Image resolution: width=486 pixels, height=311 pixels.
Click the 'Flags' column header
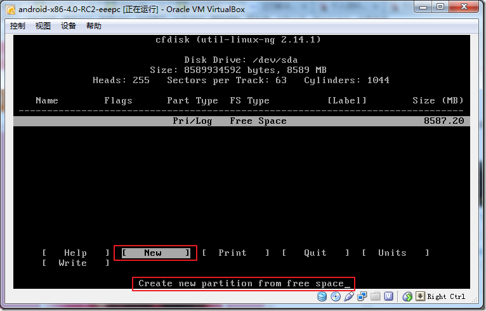[118, 101]
